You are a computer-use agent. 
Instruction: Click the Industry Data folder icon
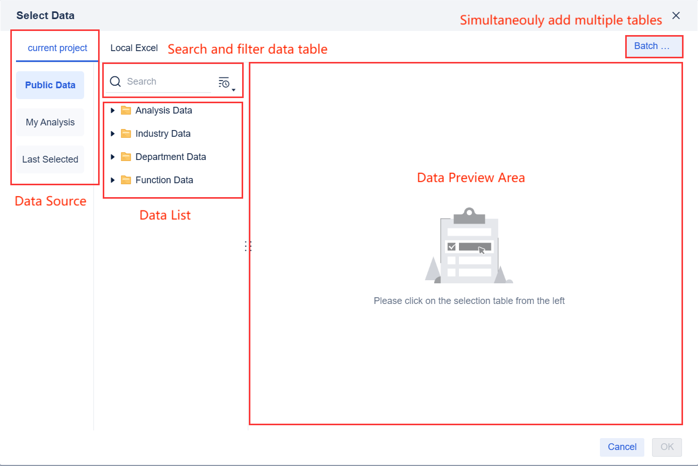click(x=126, y=133)
